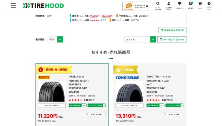
Task: Add the Pirelli POWERGY tire to favorites
Action: point(95,114)
